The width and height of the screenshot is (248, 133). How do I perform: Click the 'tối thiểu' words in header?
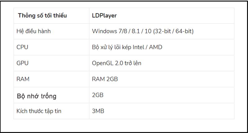point(56,15)
